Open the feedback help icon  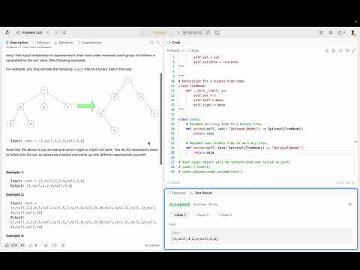click(x=63, y=245)
